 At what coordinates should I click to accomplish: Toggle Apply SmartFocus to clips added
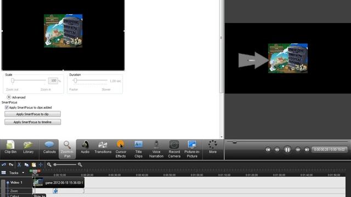(x=7, y=107)
